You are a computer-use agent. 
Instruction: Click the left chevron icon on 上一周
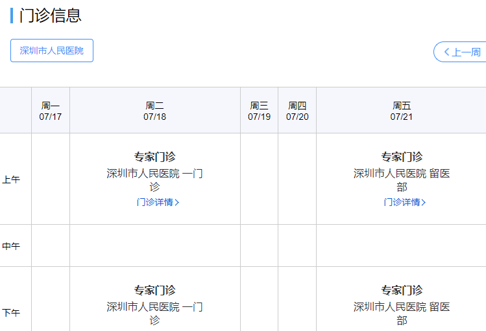coord(446,52)
